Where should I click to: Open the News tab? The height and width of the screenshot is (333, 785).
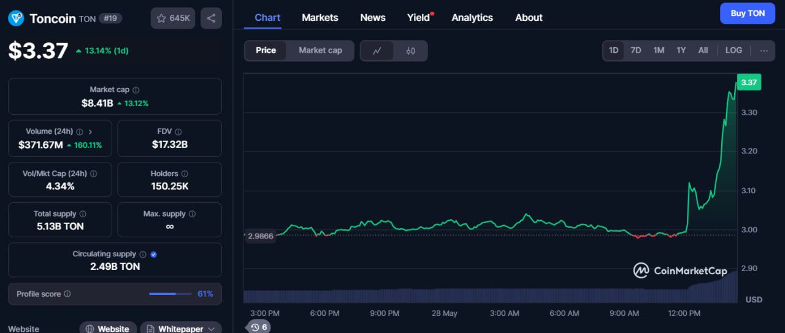[373, 17]
